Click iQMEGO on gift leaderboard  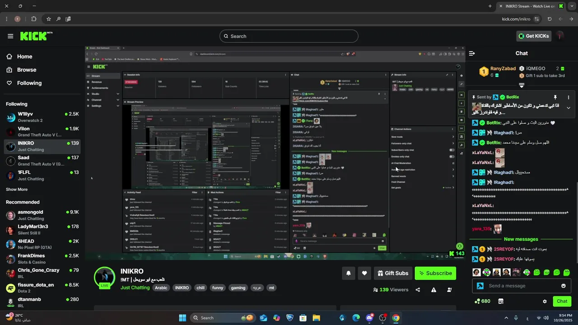click(x=536, y=69)
